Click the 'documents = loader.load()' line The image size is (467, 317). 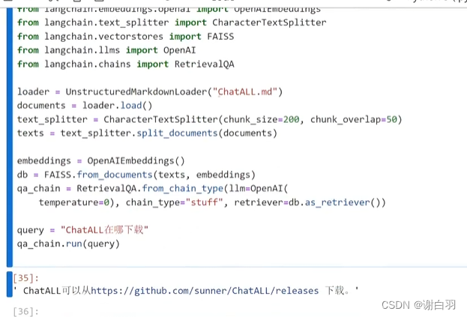point(85,106)
